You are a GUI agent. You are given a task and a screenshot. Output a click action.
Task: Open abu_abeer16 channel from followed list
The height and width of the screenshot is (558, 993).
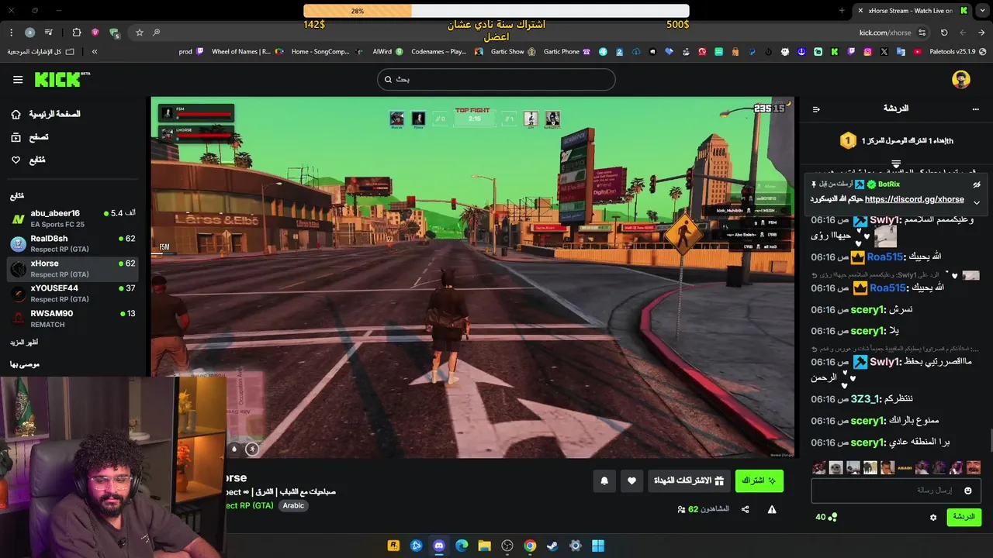click(74, 219)
